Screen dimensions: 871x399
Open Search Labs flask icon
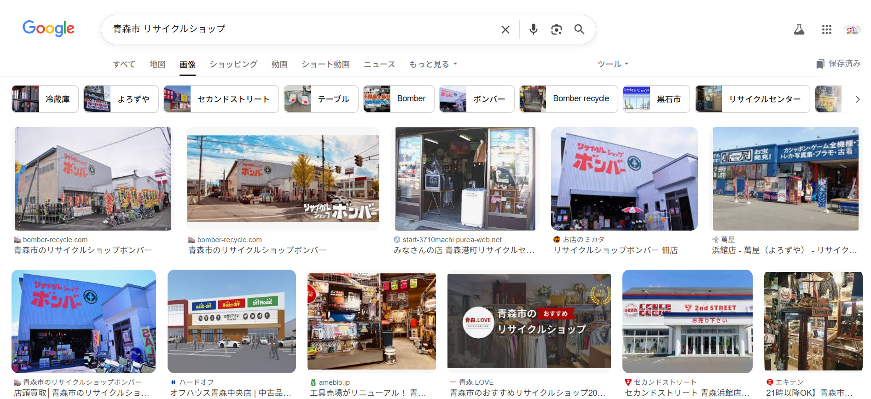(x=799, y=29)
